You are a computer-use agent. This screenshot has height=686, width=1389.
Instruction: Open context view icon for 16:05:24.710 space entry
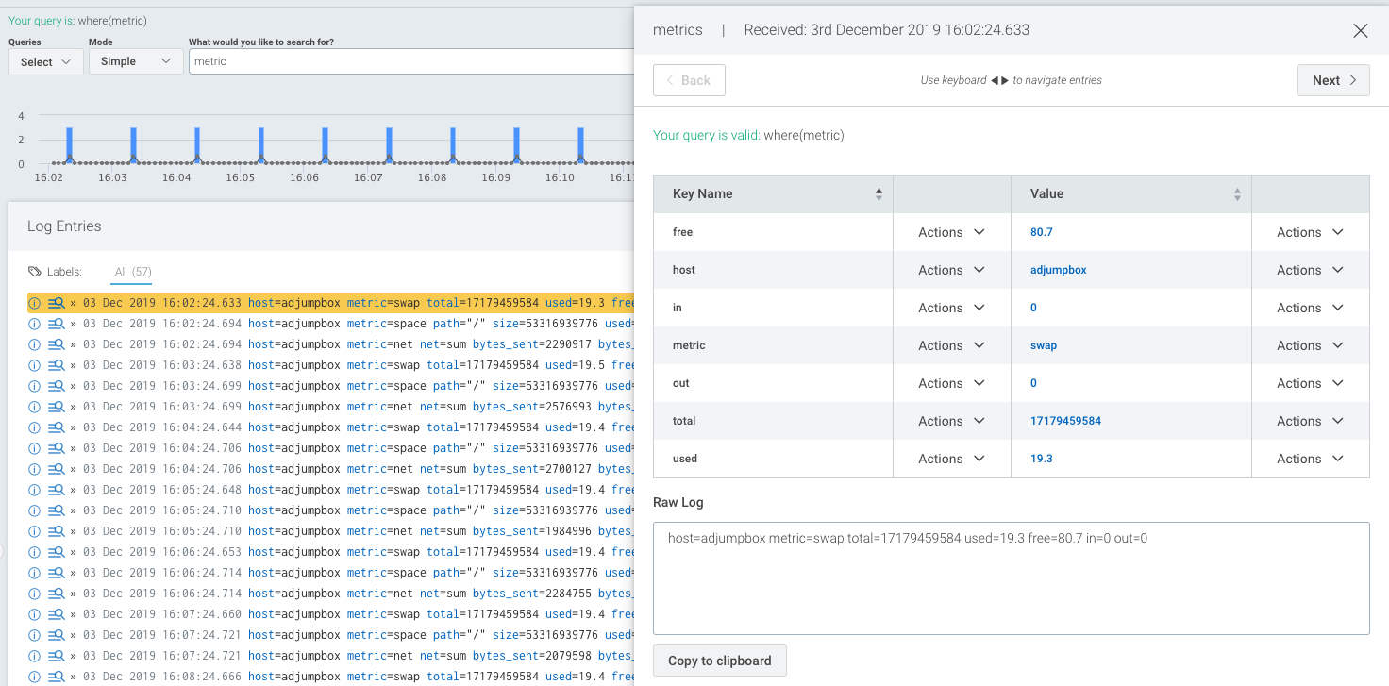pos(56,510)
